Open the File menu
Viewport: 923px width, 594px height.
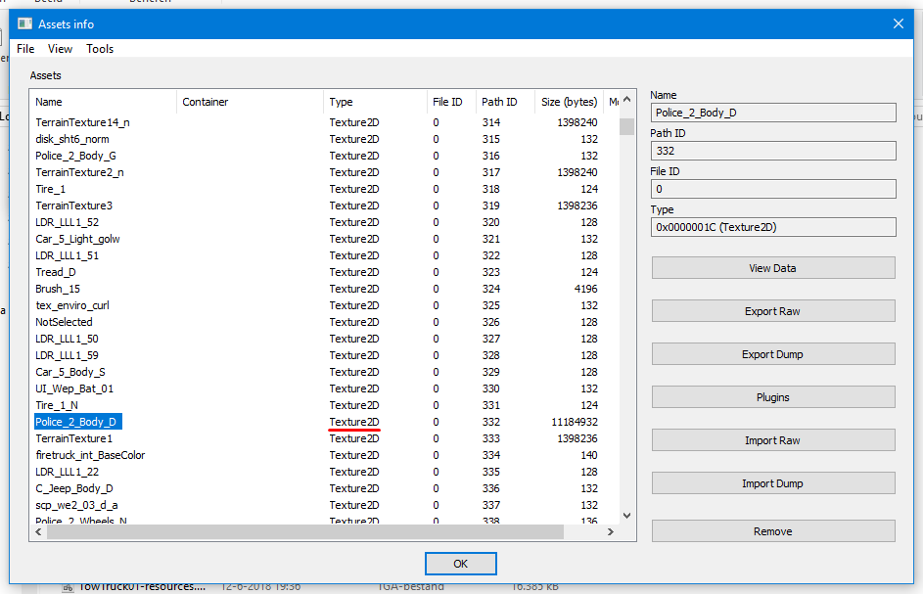(25, 49)
